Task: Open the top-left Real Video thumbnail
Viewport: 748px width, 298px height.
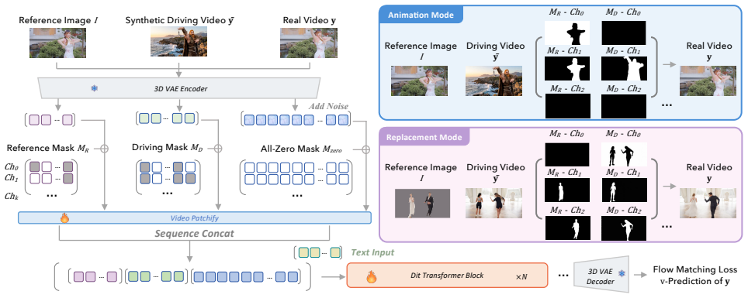Action: [309, 43]
